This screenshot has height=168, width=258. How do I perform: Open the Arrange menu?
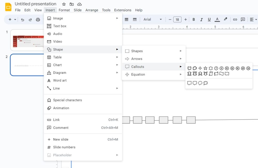[x=92, y=10]
